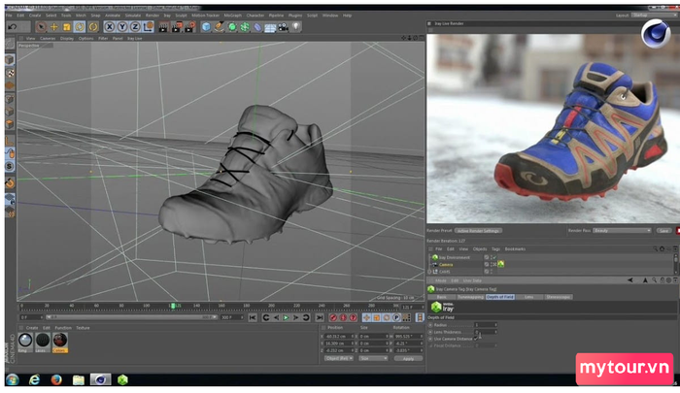Viewport: 680px width, 393px height.
Task: Select the Live Selection tool
Action: [x=41, y=27]
